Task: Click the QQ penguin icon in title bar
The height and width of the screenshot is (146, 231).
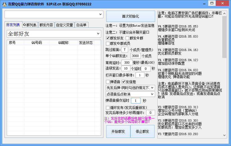Action: click(x=4, y=4)
